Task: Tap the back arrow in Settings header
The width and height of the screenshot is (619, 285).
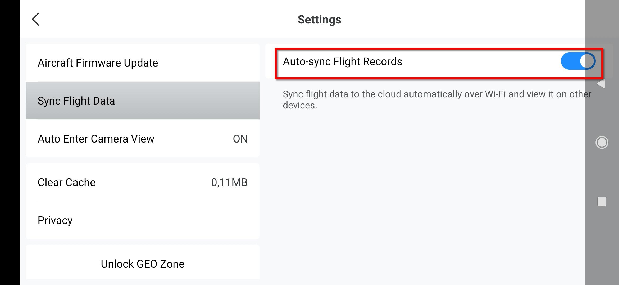Action: click(x=36, y=19)
